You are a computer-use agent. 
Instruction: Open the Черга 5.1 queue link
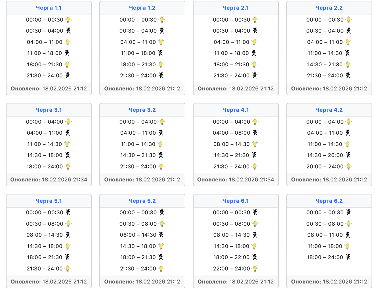pyautogui.click(x=49, y=201)
